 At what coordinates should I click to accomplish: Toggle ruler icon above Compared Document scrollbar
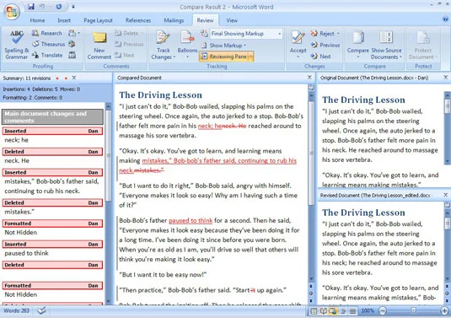pos(311,87)
